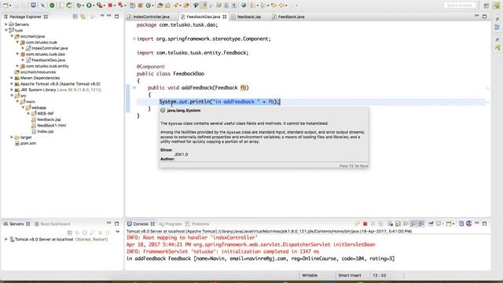Click the green Run toolbar button
503x283 pixels.
pyautogui.click(x=89, y=6)
